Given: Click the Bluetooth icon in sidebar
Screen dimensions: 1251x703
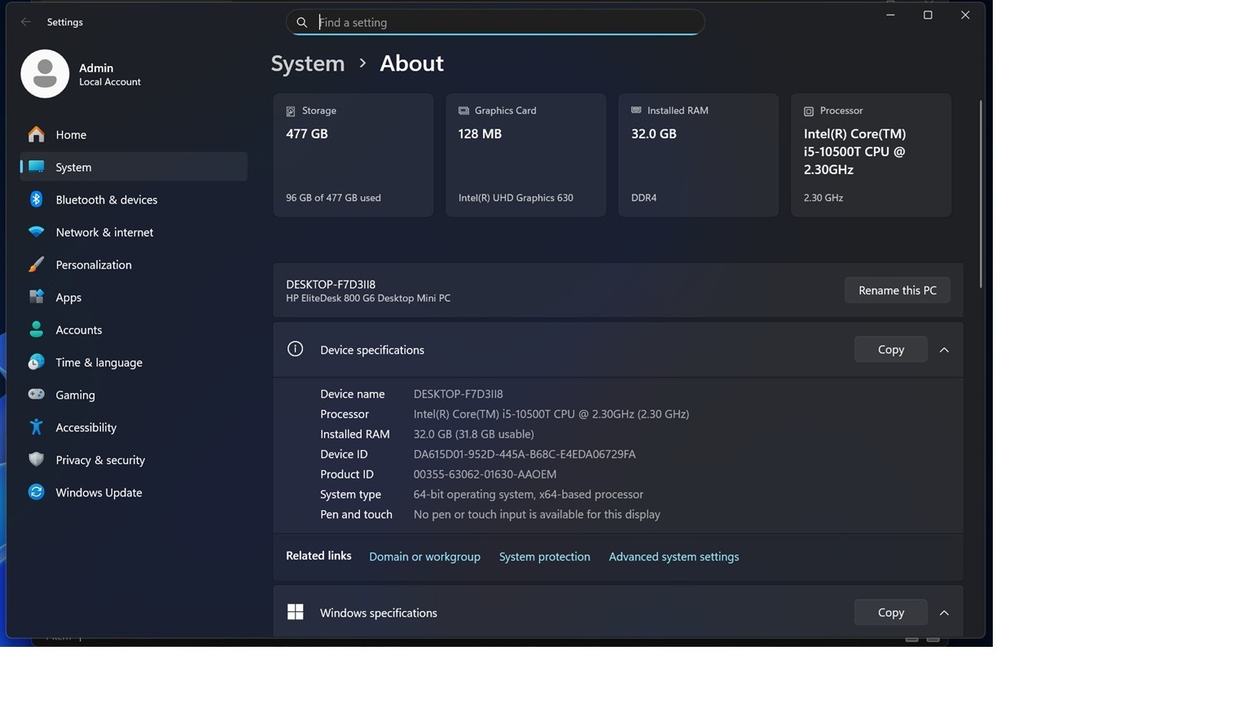Looking at the screenshot, I should tap(36, 199).
